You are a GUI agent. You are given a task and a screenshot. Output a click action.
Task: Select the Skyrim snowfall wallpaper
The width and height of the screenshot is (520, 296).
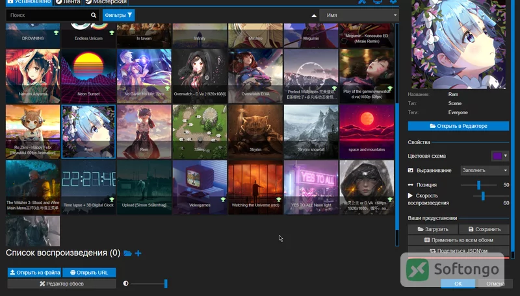coord(311,132)
